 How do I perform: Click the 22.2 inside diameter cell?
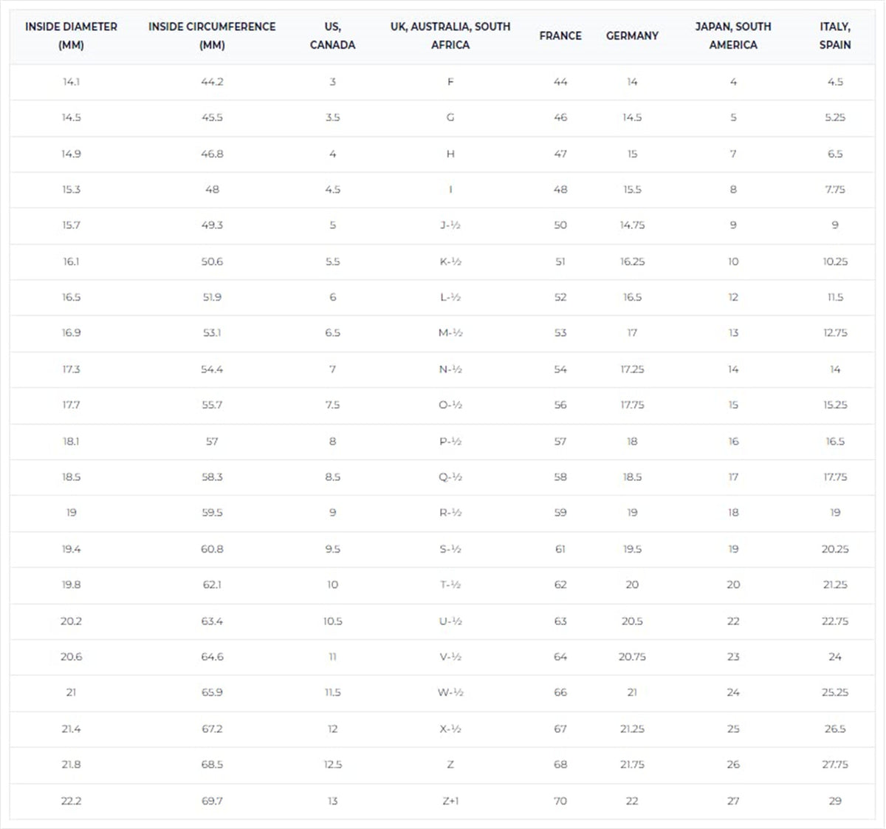[x=71, y=801]
